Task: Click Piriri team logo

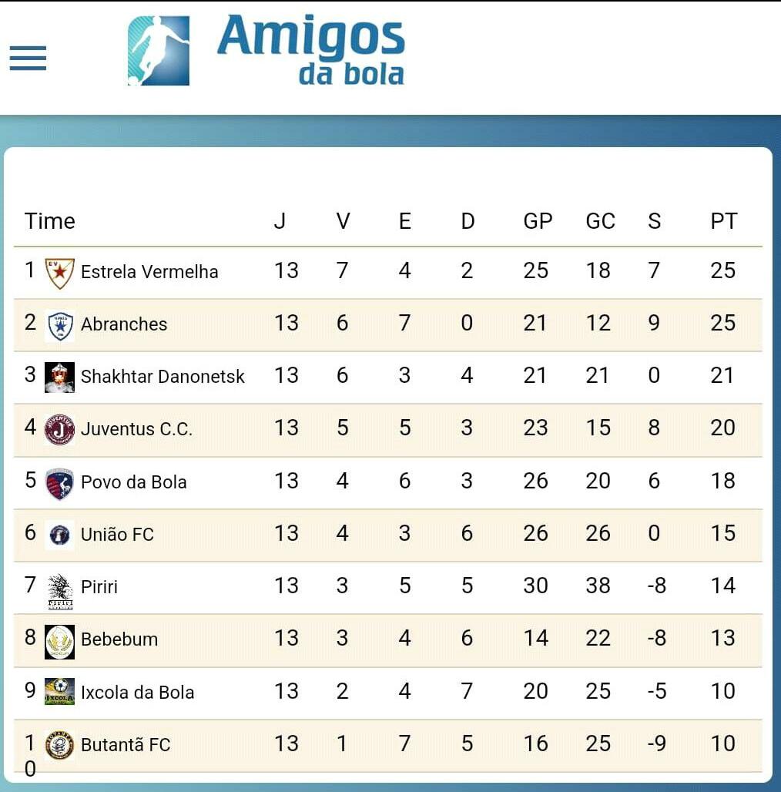Action: tap(59, 591)
